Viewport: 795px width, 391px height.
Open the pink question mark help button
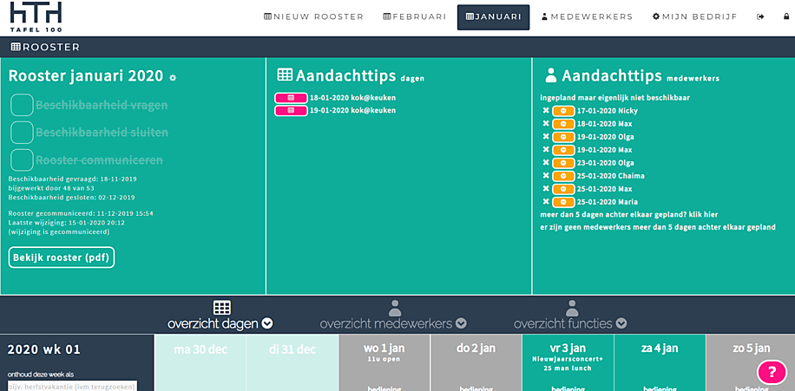pos(772,372)
